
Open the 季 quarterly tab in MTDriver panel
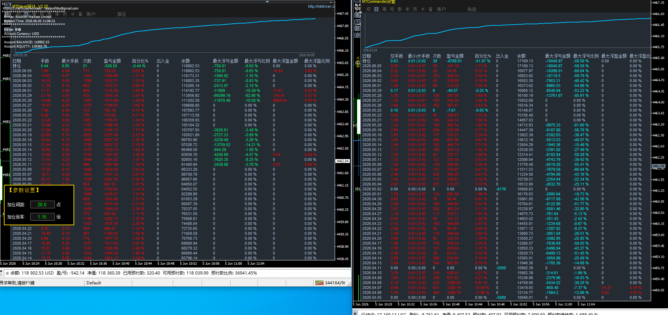tap(49, 14)
